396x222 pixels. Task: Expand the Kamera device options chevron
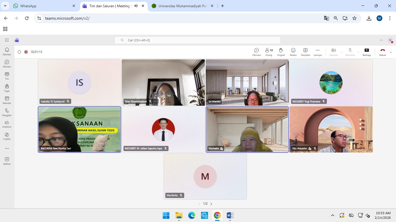pyautogui.click(x=341, y=52)
